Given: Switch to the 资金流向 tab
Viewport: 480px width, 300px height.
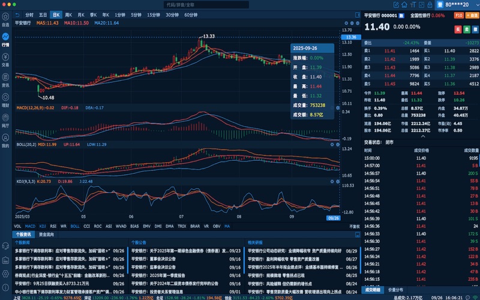Looking at the screenshot, I should [46, 235].
